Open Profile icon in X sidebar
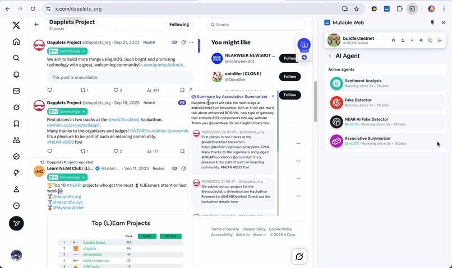The image size is (452, 268). point(16,189)
